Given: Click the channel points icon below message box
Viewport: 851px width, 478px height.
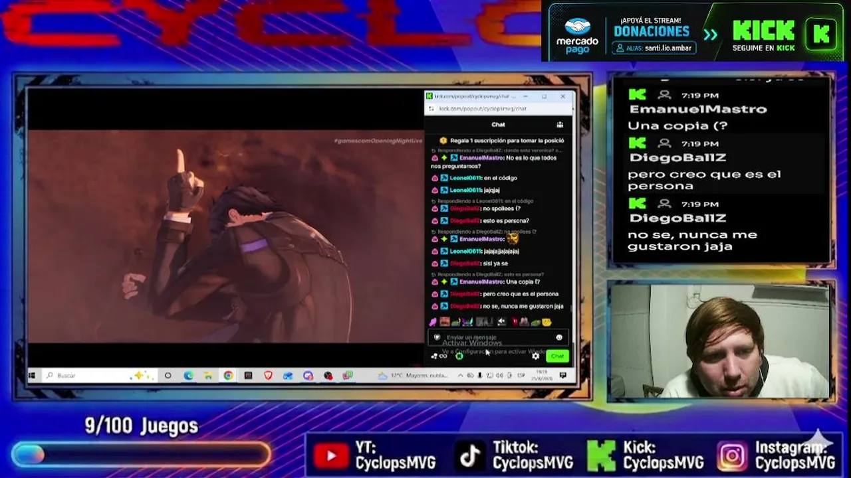Looking at the screenshot, I should click(x=439, y=357).
